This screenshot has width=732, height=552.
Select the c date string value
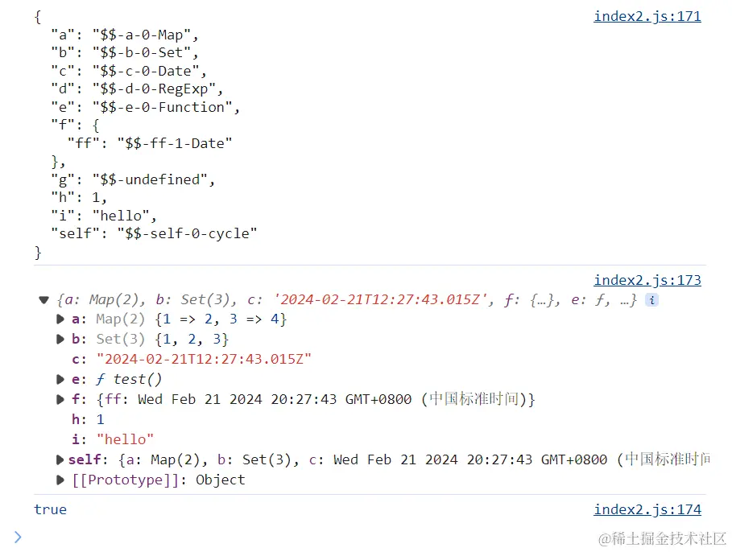pyautogui.click(x=204, y=360)
